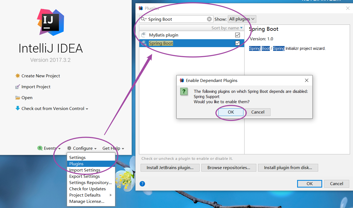Click the Open folder icon
This screenshot has width=353, height=208.
(x=18, y=97)
